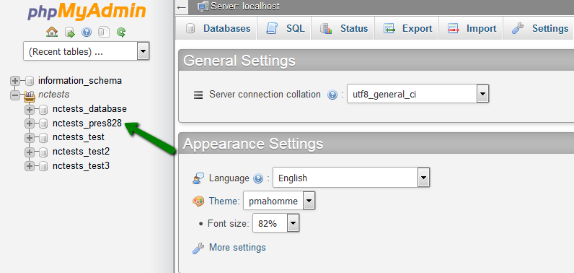This screenshot has width=574, height=273.
Task: Select nctests_test database
Action: coord(79,137)
